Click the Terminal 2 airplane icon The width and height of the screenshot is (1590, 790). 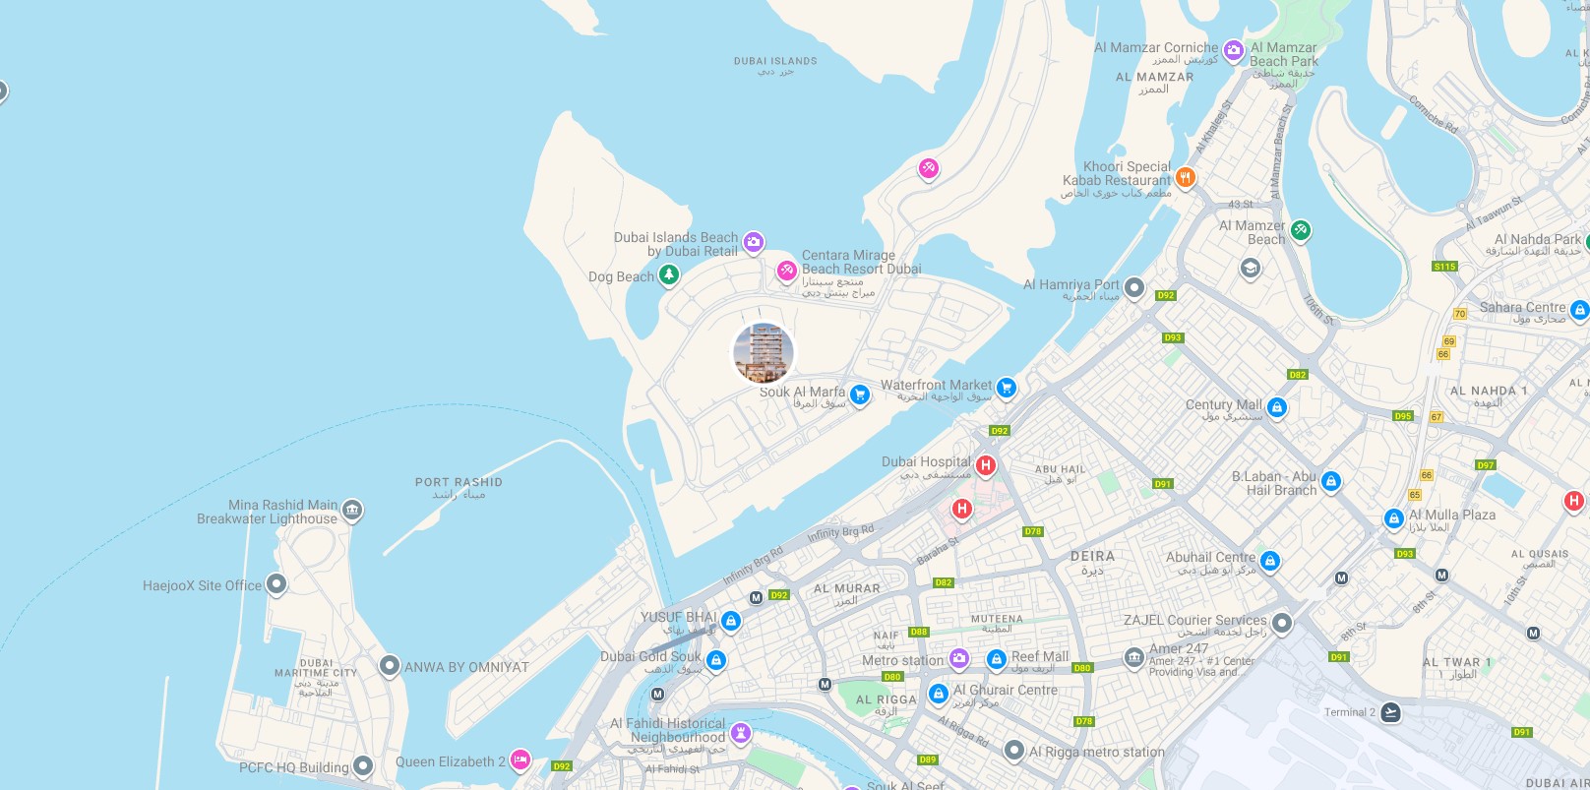(1390, 712)
